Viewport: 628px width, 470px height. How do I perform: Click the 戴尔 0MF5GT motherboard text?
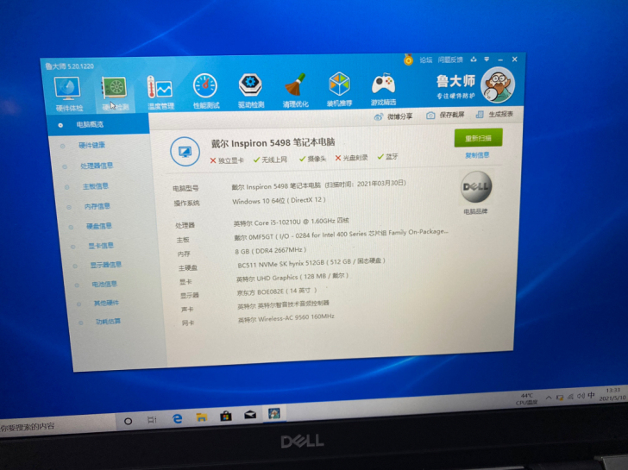point(342,235)
